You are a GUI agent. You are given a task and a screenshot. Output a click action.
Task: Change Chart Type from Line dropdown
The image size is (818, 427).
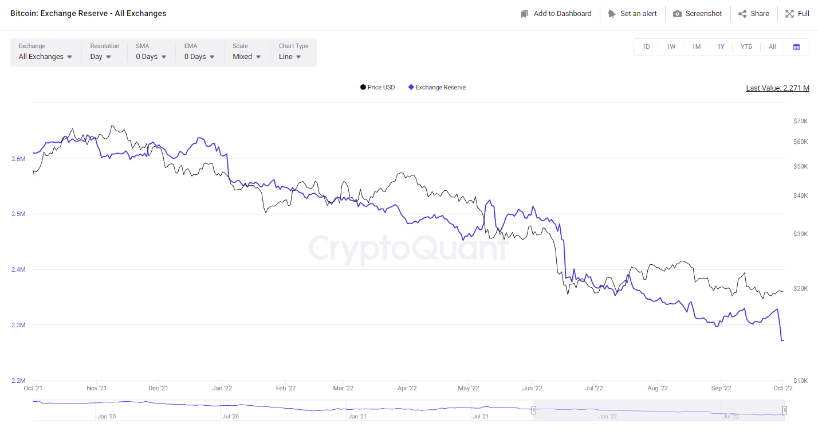[290, 57]
